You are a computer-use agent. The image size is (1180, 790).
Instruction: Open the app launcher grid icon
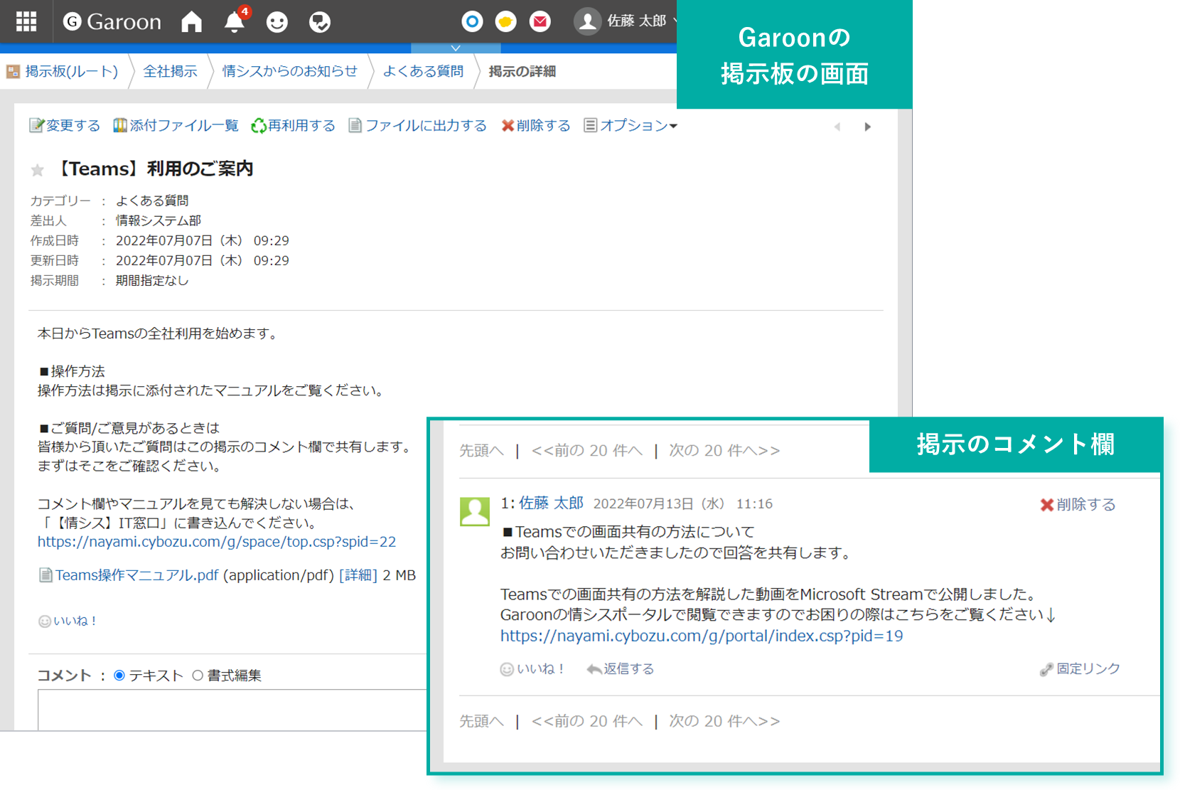[x=26, y=22]
